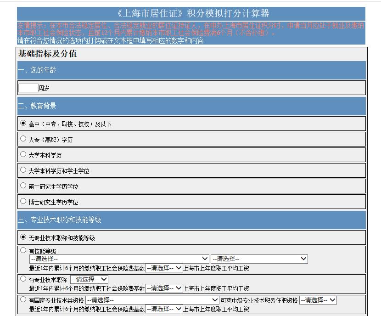Select 高中（中专、职校、技校）及以下 education option
The height and width of the screenshot is (316, 381).
[23, 123]
